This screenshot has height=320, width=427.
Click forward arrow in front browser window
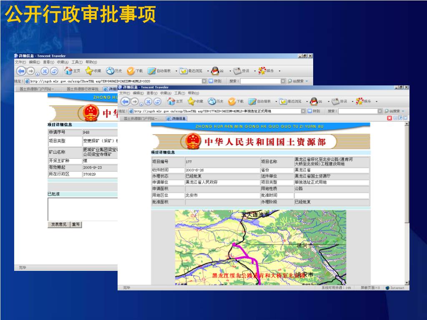(135, 102)
